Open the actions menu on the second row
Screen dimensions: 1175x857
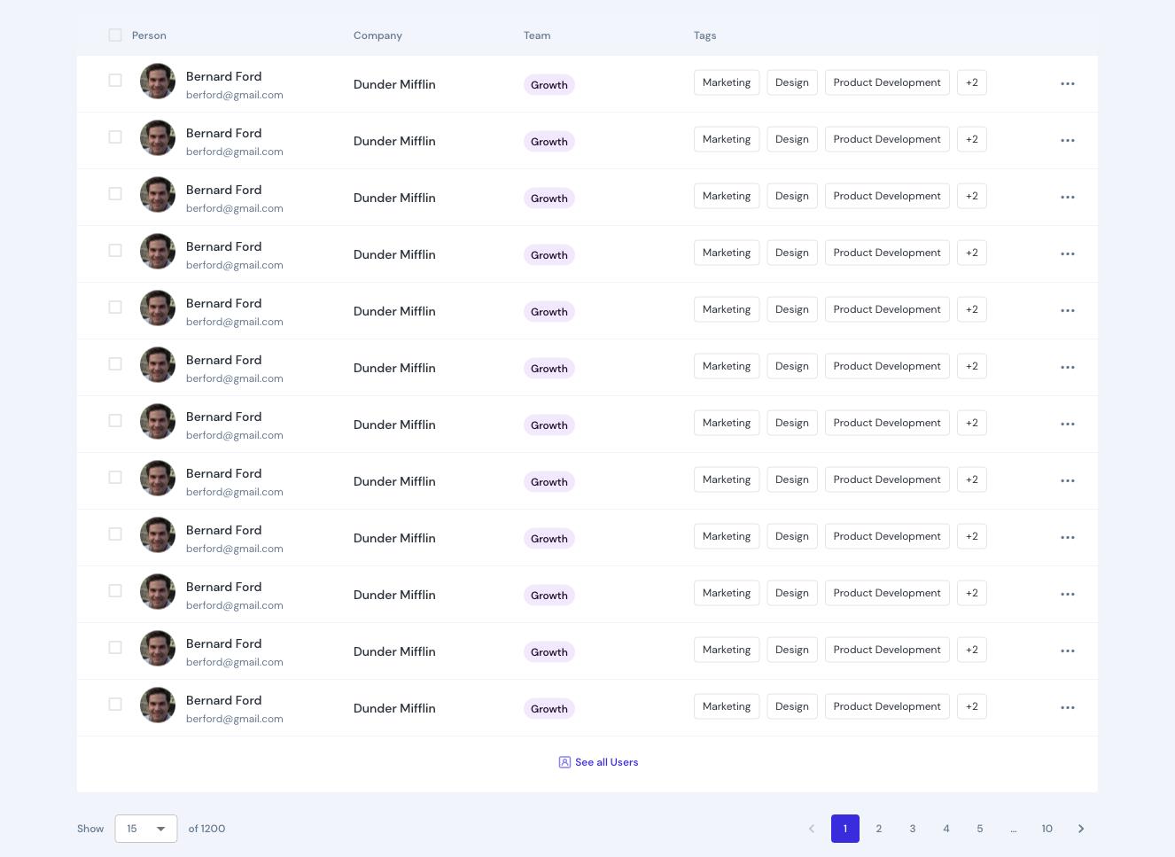(1067, 140)
